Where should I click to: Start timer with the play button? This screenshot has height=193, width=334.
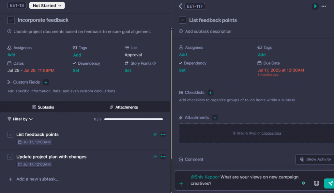coord(315,6)
